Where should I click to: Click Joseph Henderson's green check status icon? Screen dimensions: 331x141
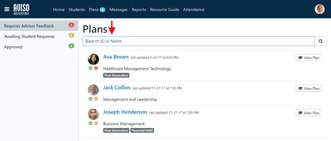pyautogui.click(x=90, y=123)
